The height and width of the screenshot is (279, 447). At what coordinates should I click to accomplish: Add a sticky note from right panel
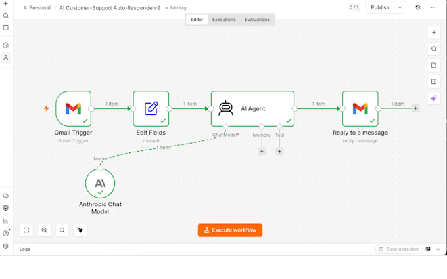(434, 66)
